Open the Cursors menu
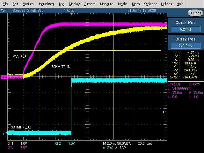204x153 pixels. [x=89, y=4]
